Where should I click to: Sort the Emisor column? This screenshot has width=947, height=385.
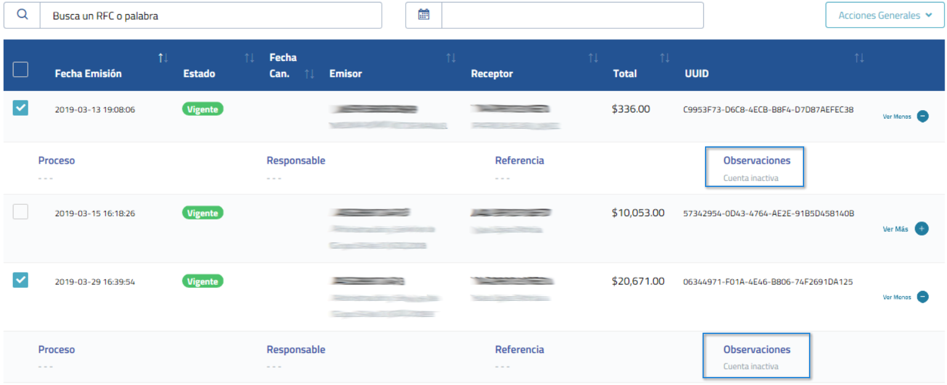(x=451, y=57)
